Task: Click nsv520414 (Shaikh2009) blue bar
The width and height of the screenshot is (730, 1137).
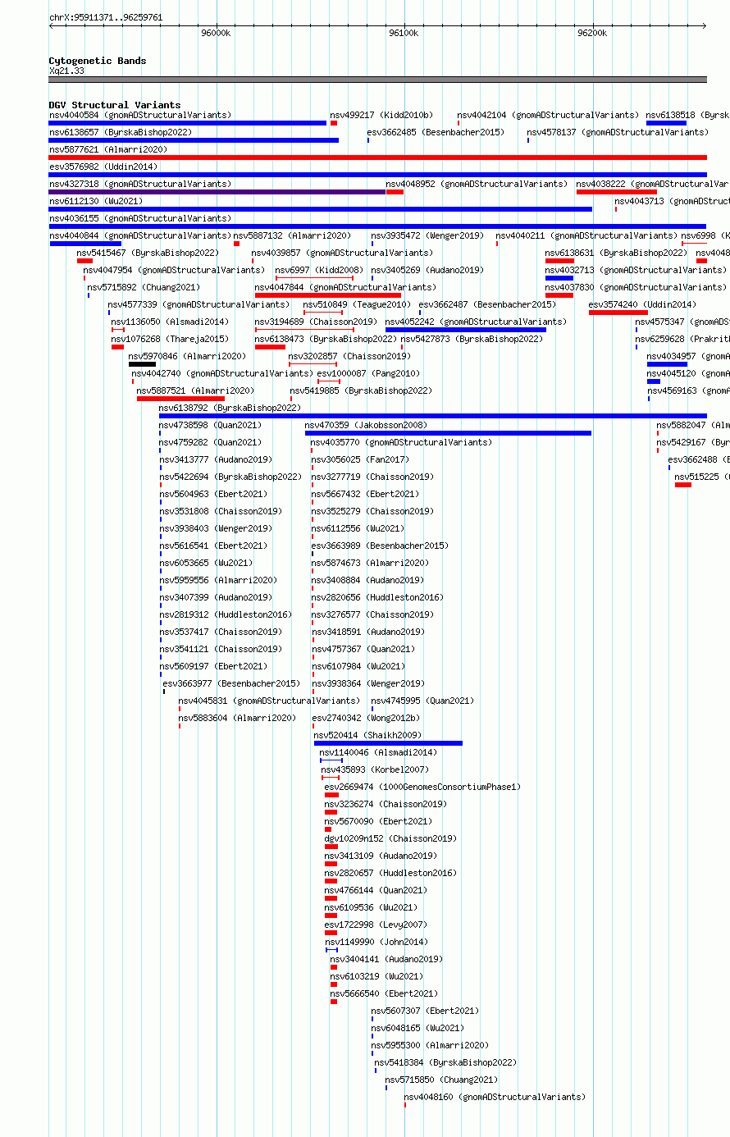Action: 388,743
